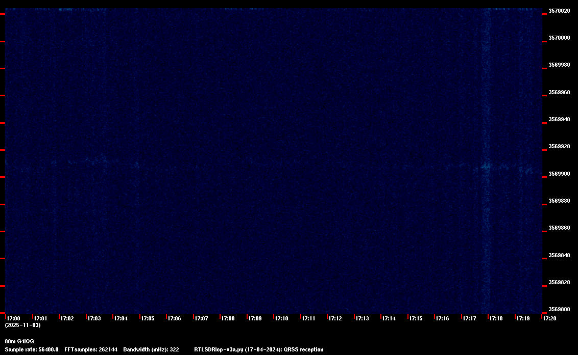Click the 17:18 time axis label
This screenshot has width=578, height=355.
click(496, 318)
